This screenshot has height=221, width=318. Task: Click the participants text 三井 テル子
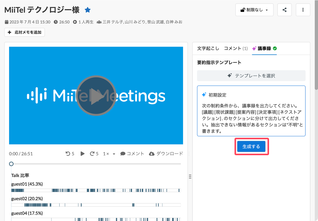tap(113, 22)
